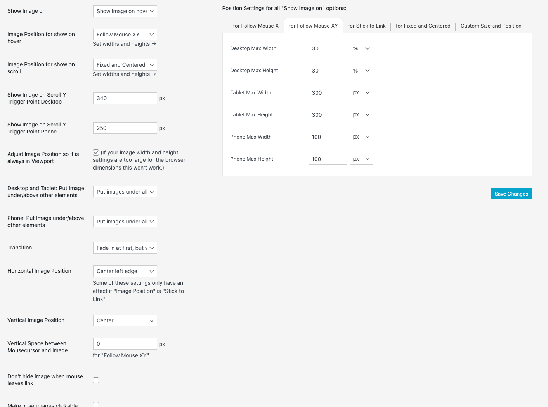Image resolution: width=548 pixels, height=407 pixels.
Task: Expand Horizontal Image Position dropdown
Action: click(125, 271)
